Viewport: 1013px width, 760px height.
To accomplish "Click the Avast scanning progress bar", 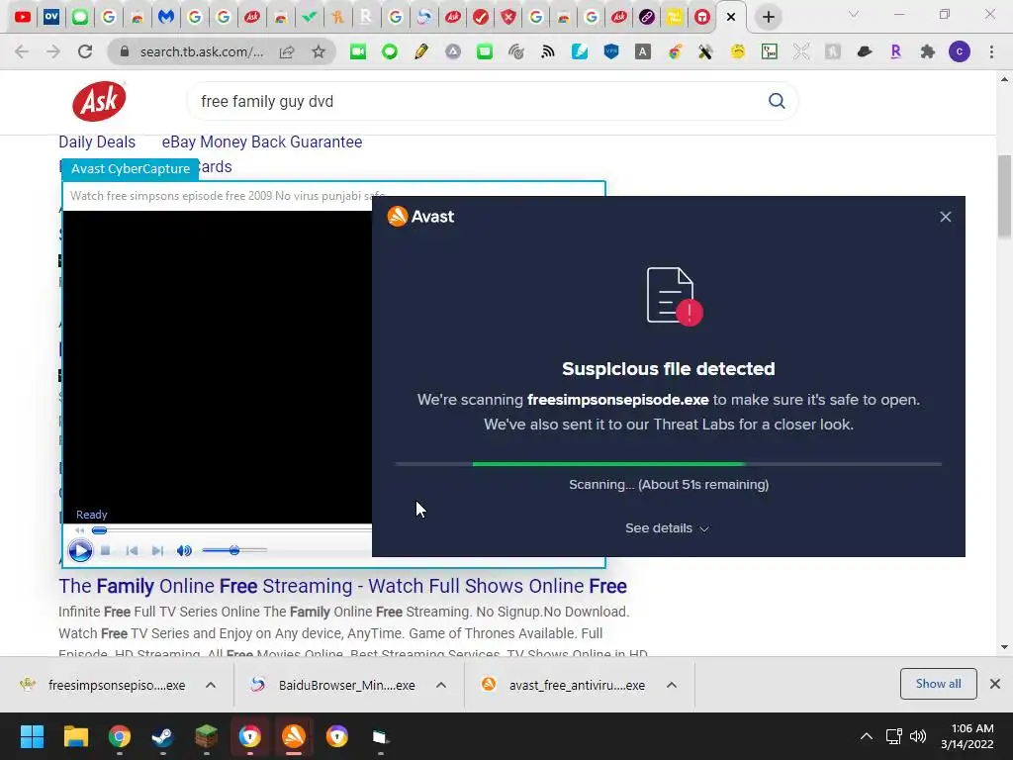I will click(668, 464).
